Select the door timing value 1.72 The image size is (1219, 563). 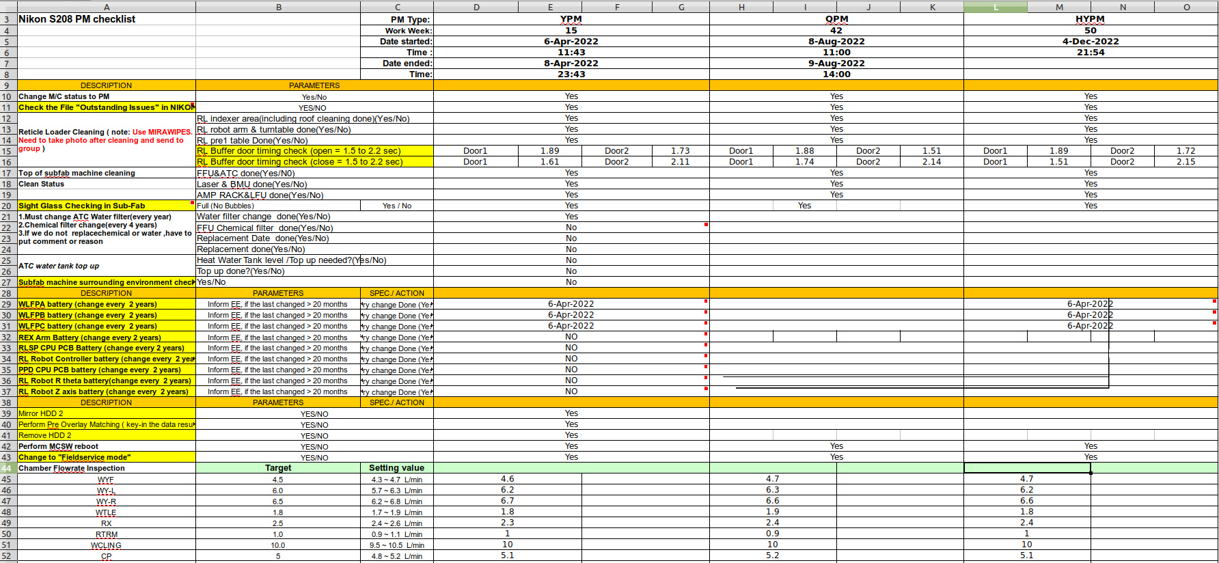1186,151
